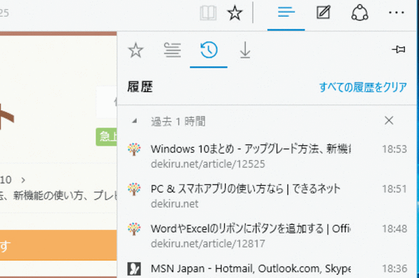Click the orange banner on webpage
This screenshot has width=419, height=278.
click(58, 245)
